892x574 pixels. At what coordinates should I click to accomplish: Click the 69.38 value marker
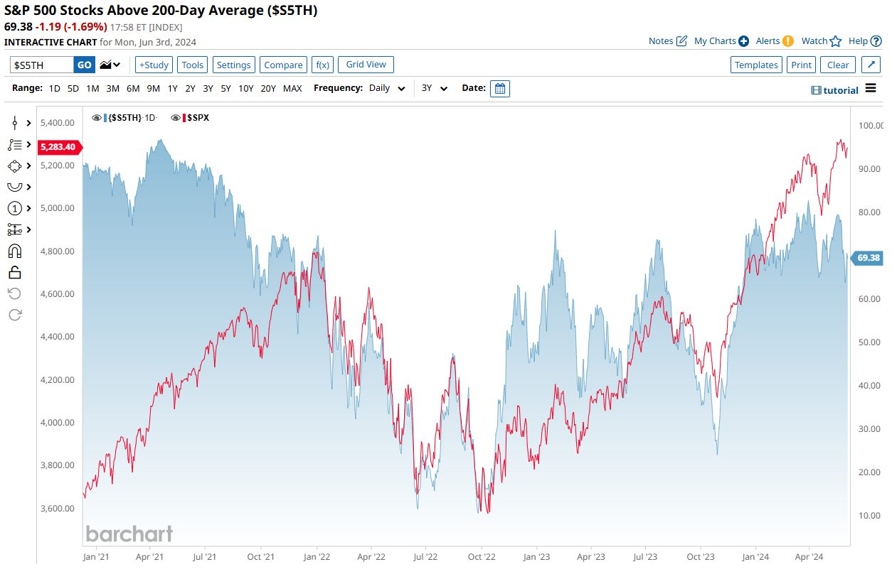pos(868,258)
